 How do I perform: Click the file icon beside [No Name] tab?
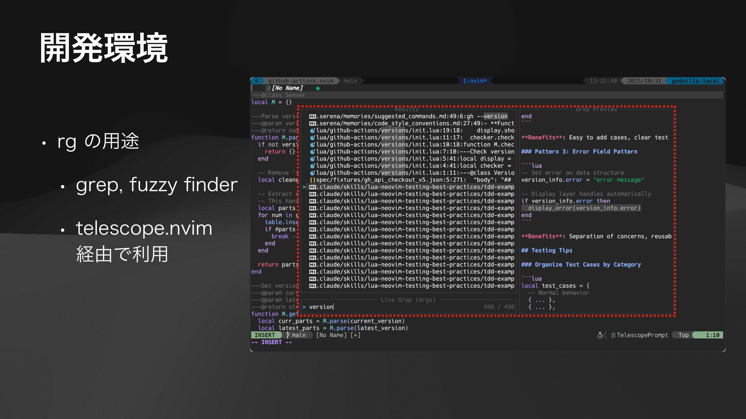coord(268,88)
